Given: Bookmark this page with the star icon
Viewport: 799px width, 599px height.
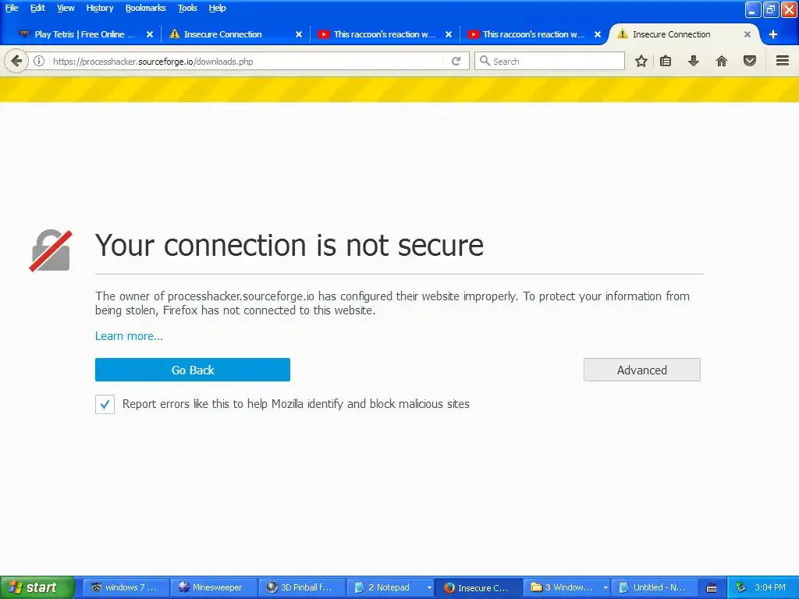Looking at the screenshot, I should [641, 61].
